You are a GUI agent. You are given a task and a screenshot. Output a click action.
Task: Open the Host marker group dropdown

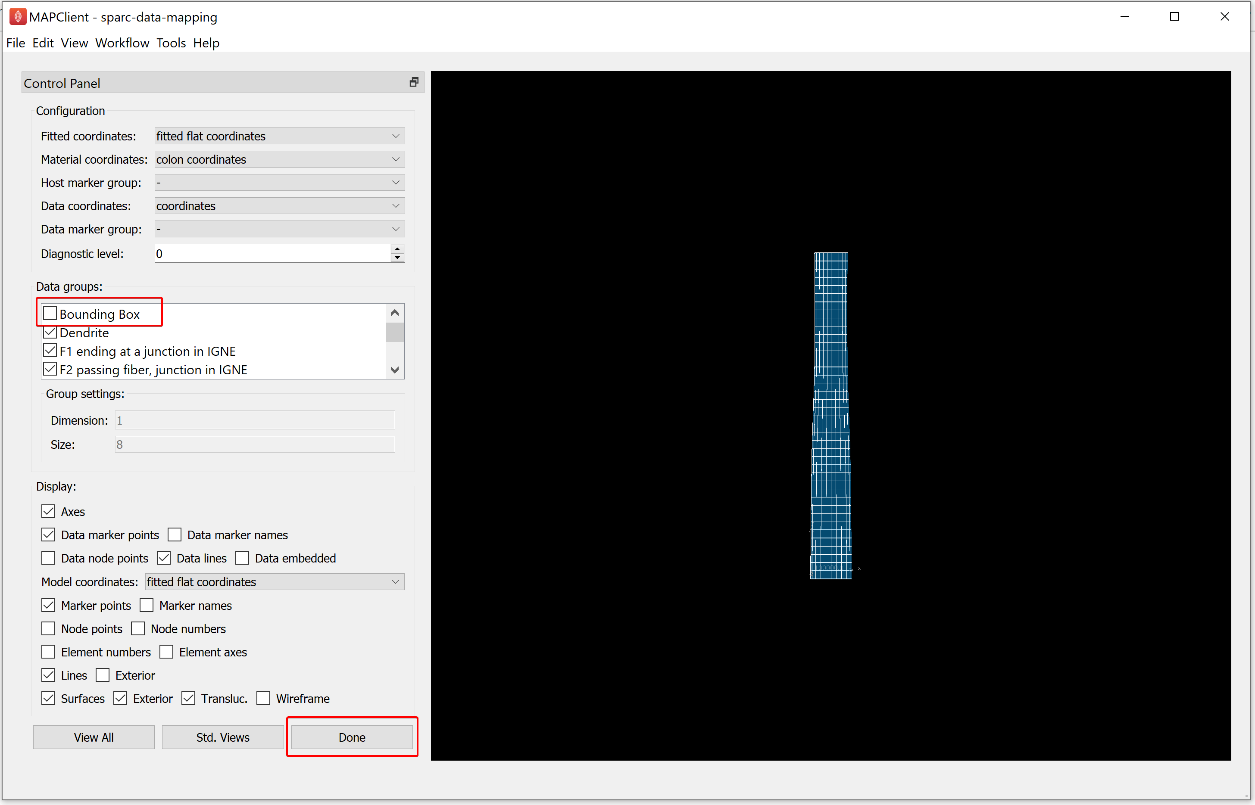coord(279,183)
